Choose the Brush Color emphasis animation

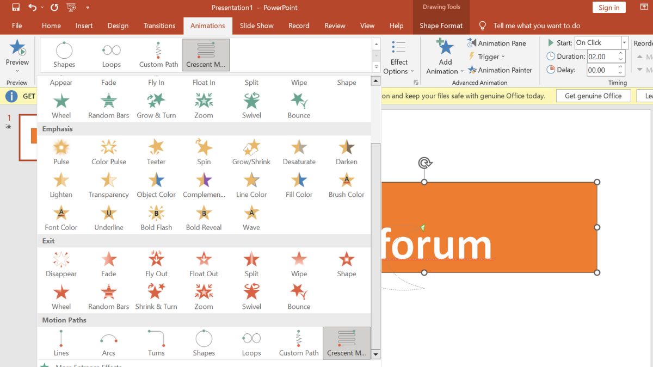click(x=347, y=184)
